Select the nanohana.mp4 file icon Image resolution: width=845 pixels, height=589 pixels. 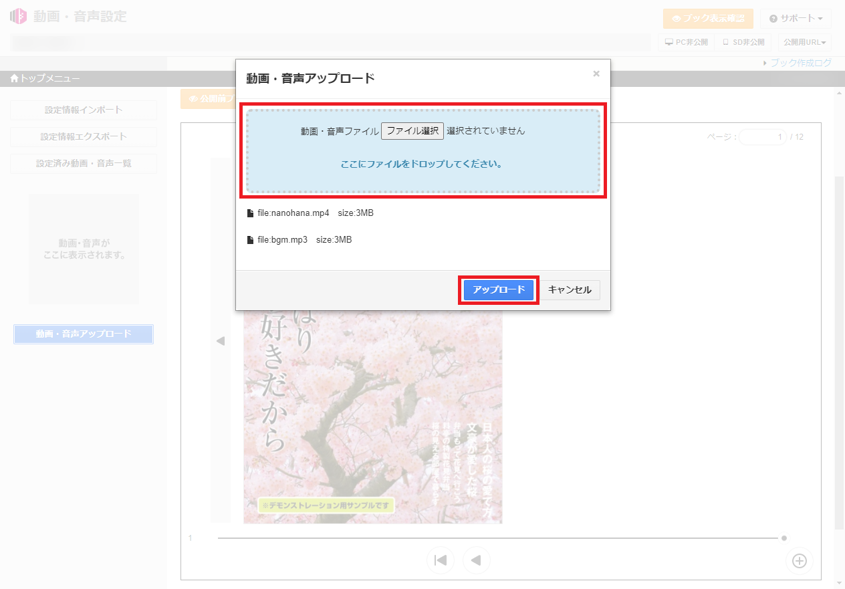251,213
